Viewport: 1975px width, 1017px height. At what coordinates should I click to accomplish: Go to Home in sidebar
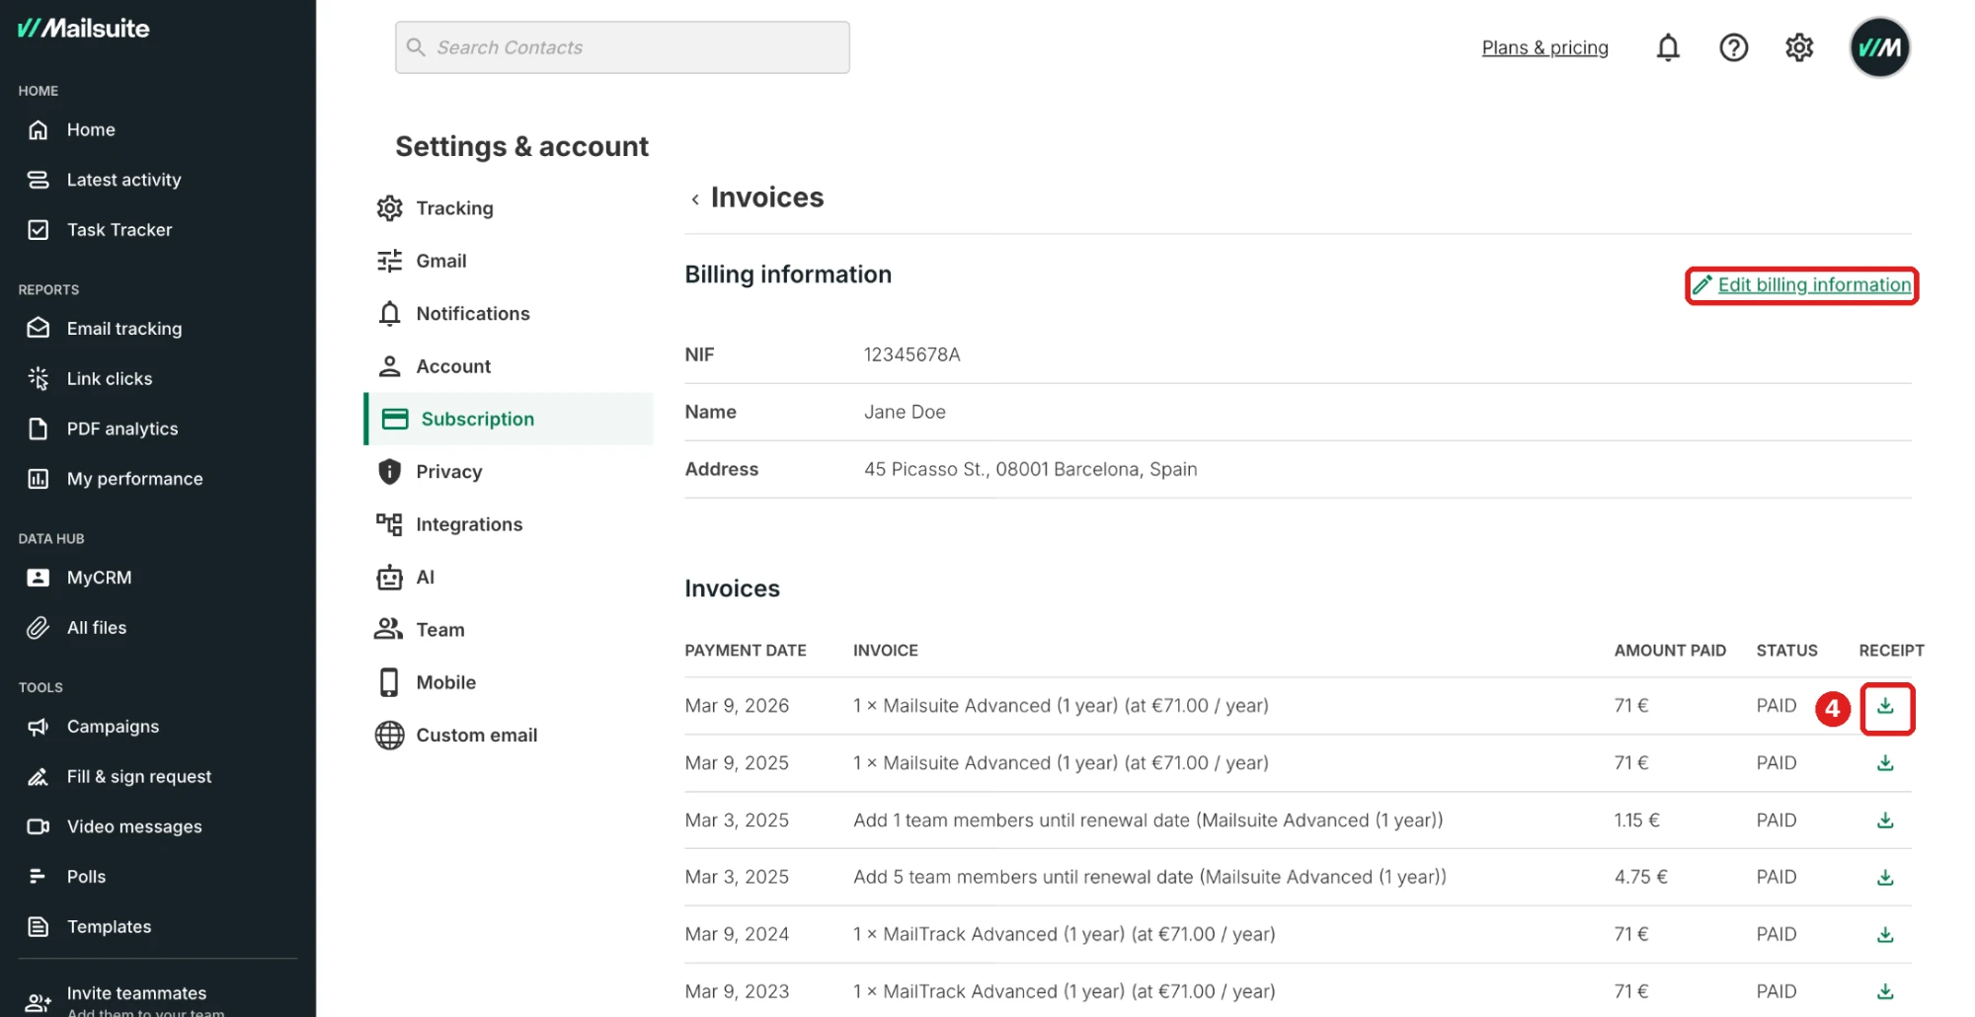point(71,129)
